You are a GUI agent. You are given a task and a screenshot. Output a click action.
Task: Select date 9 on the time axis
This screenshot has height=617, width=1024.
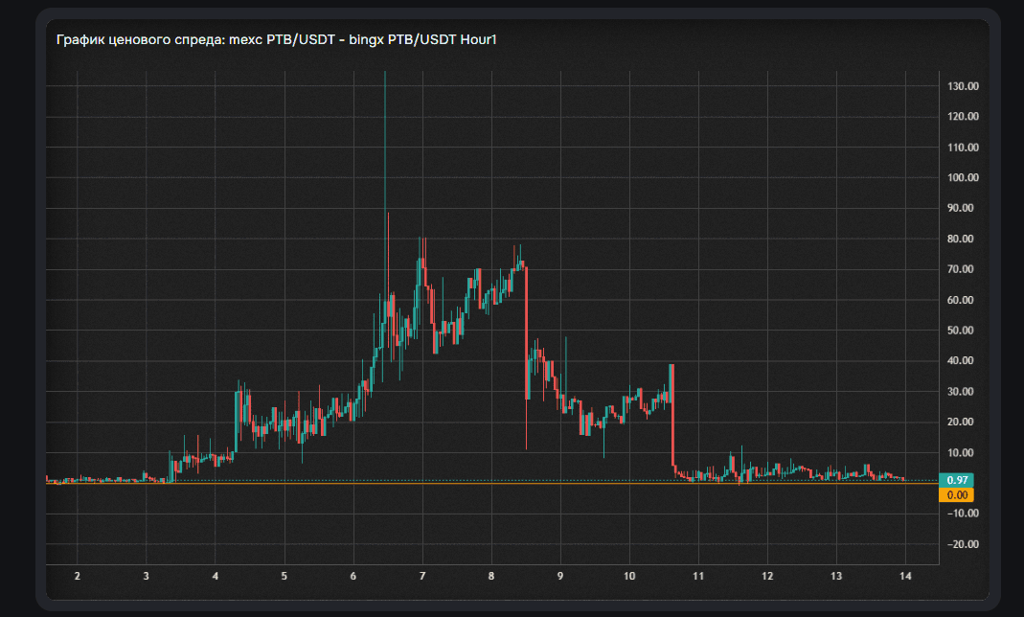point(560,577)
